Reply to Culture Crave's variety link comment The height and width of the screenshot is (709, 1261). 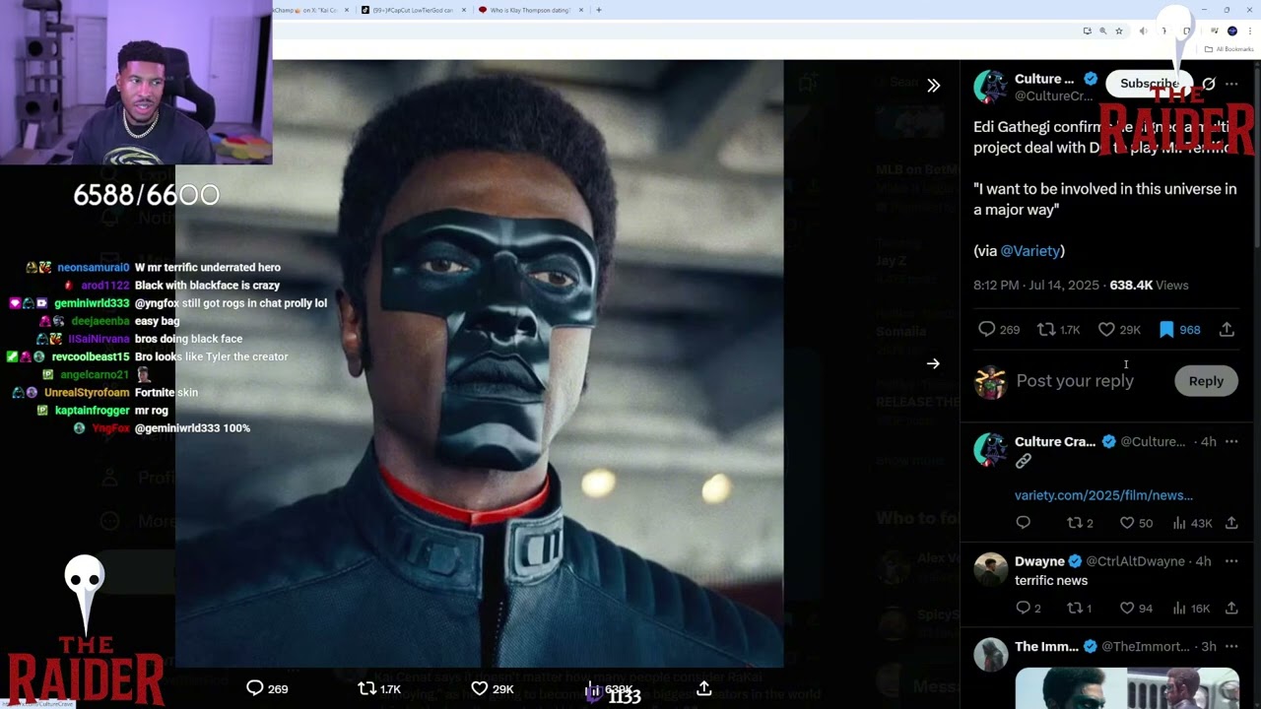[1023, 523]
